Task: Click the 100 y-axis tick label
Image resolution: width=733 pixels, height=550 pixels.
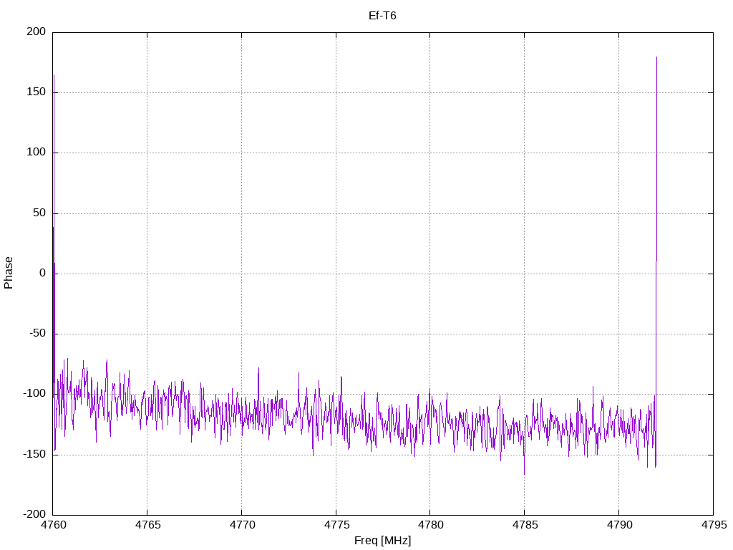Action: pos(37,153)
